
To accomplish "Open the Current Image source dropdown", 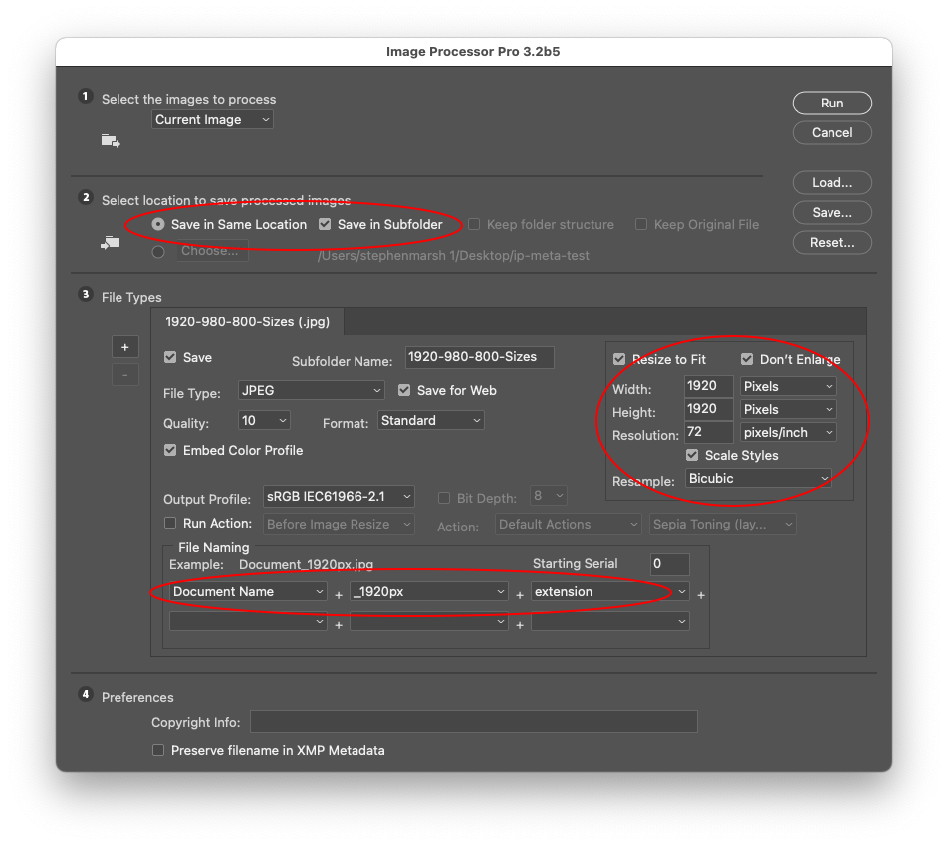I will click(212, 119).
